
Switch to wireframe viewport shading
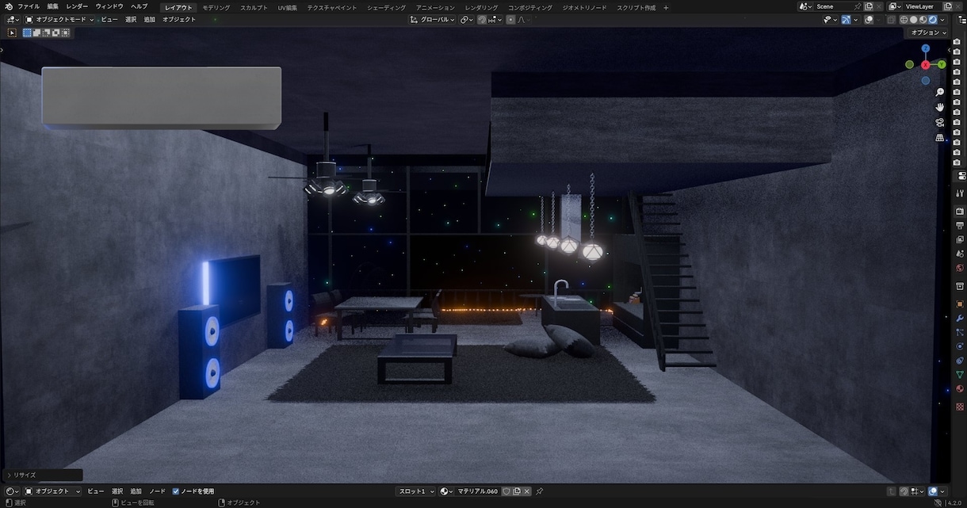click(904, 20)
